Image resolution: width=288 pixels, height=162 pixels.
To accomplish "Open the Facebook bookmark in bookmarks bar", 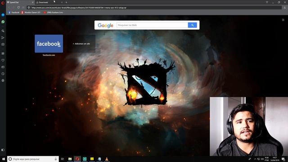I will pos(14,13).
